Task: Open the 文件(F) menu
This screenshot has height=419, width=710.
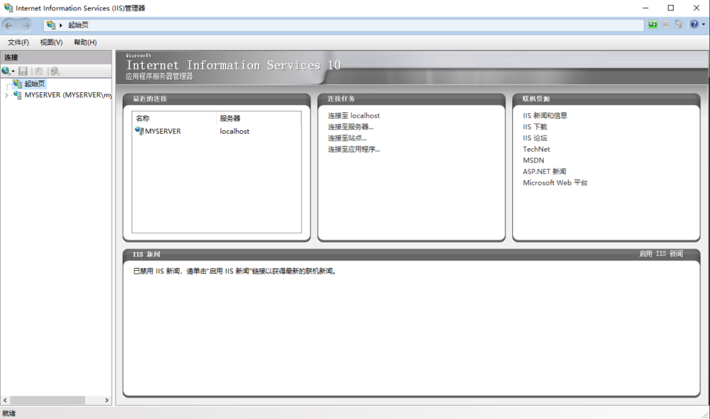Action: tap(18, 42)
